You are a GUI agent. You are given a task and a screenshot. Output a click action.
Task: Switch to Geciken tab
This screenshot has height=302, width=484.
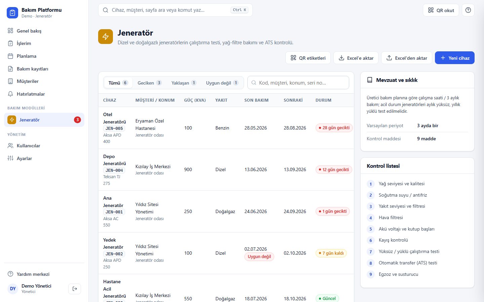click(150, 83)
